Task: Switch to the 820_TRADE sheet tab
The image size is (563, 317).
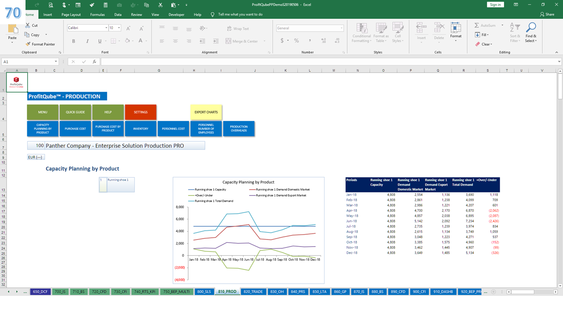Action: [x=253, y=291]
